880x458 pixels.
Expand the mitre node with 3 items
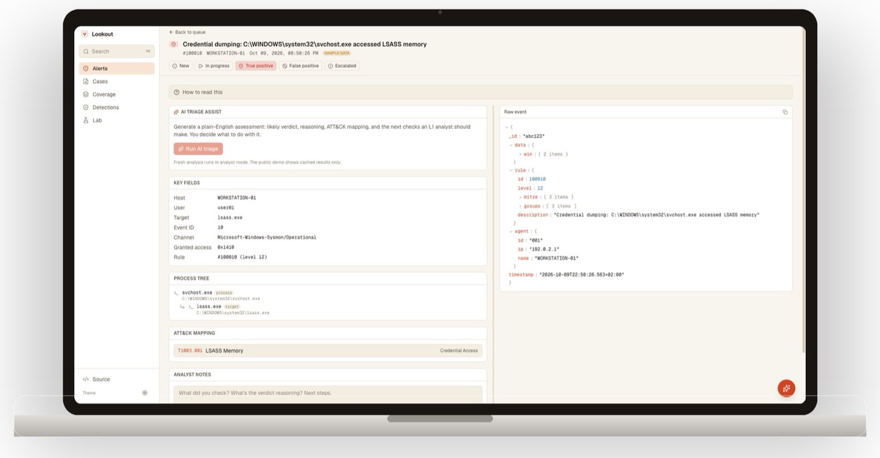pos(520,197)
